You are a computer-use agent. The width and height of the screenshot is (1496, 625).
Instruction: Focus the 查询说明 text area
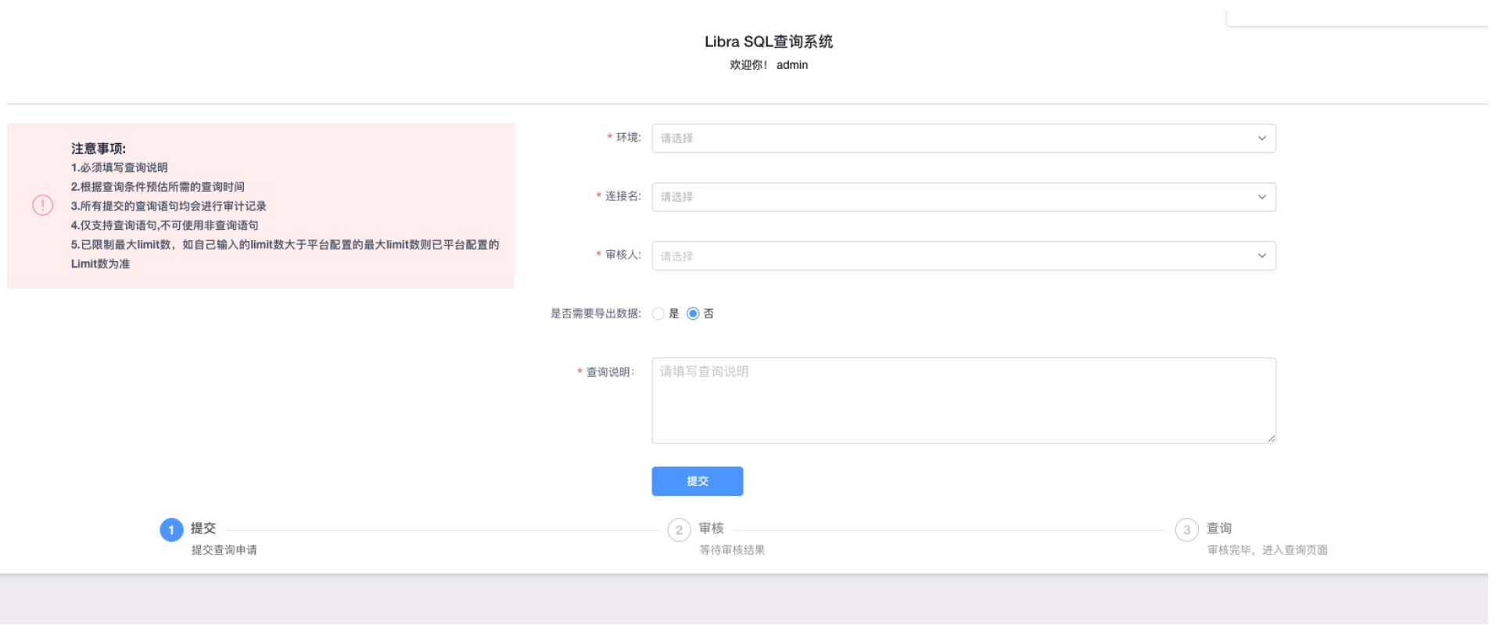tap(963, 401)
